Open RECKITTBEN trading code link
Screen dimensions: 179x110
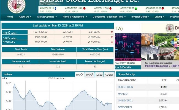pos(125,87)
